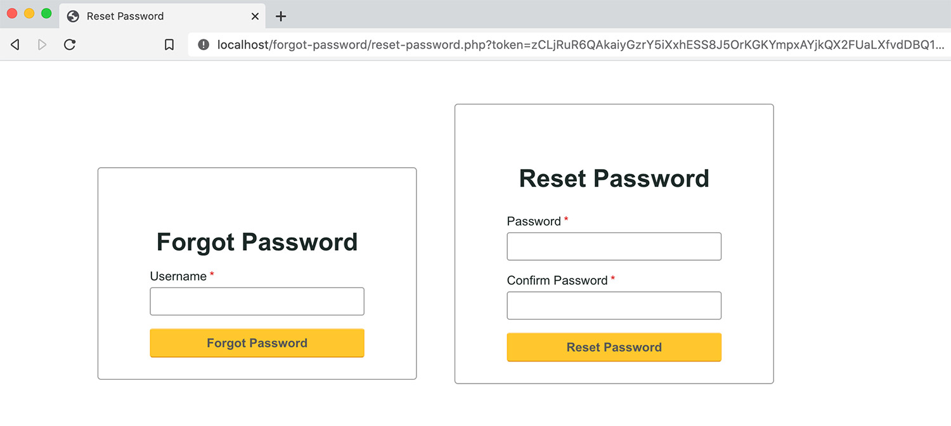This screenshot has height=426, width=951.
Task: Click into the Username input field
Action: click(257, 301)
